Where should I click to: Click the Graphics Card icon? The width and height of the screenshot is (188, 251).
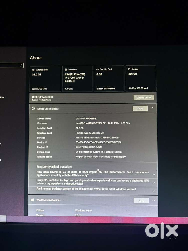97,69
